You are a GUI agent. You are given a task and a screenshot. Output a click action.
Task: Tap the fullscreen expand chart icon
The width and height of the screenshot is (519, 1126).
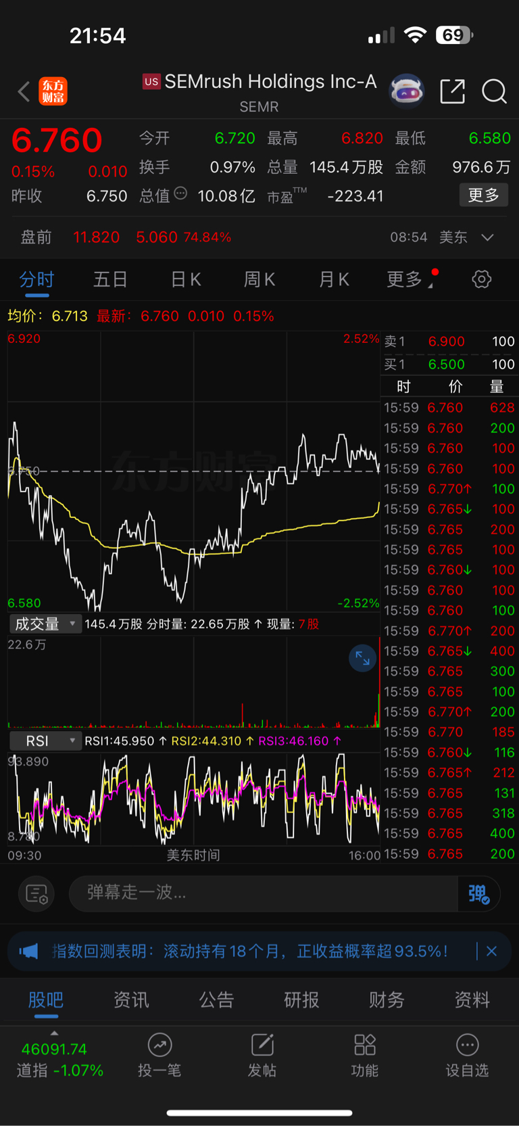click(363, 658)
